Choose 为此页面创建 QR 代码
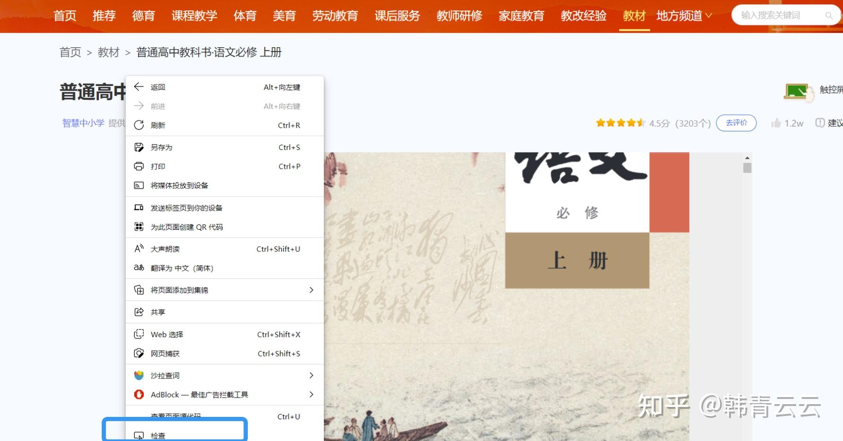The height and width of the screenshot is (441, 843). click(225, 227)
